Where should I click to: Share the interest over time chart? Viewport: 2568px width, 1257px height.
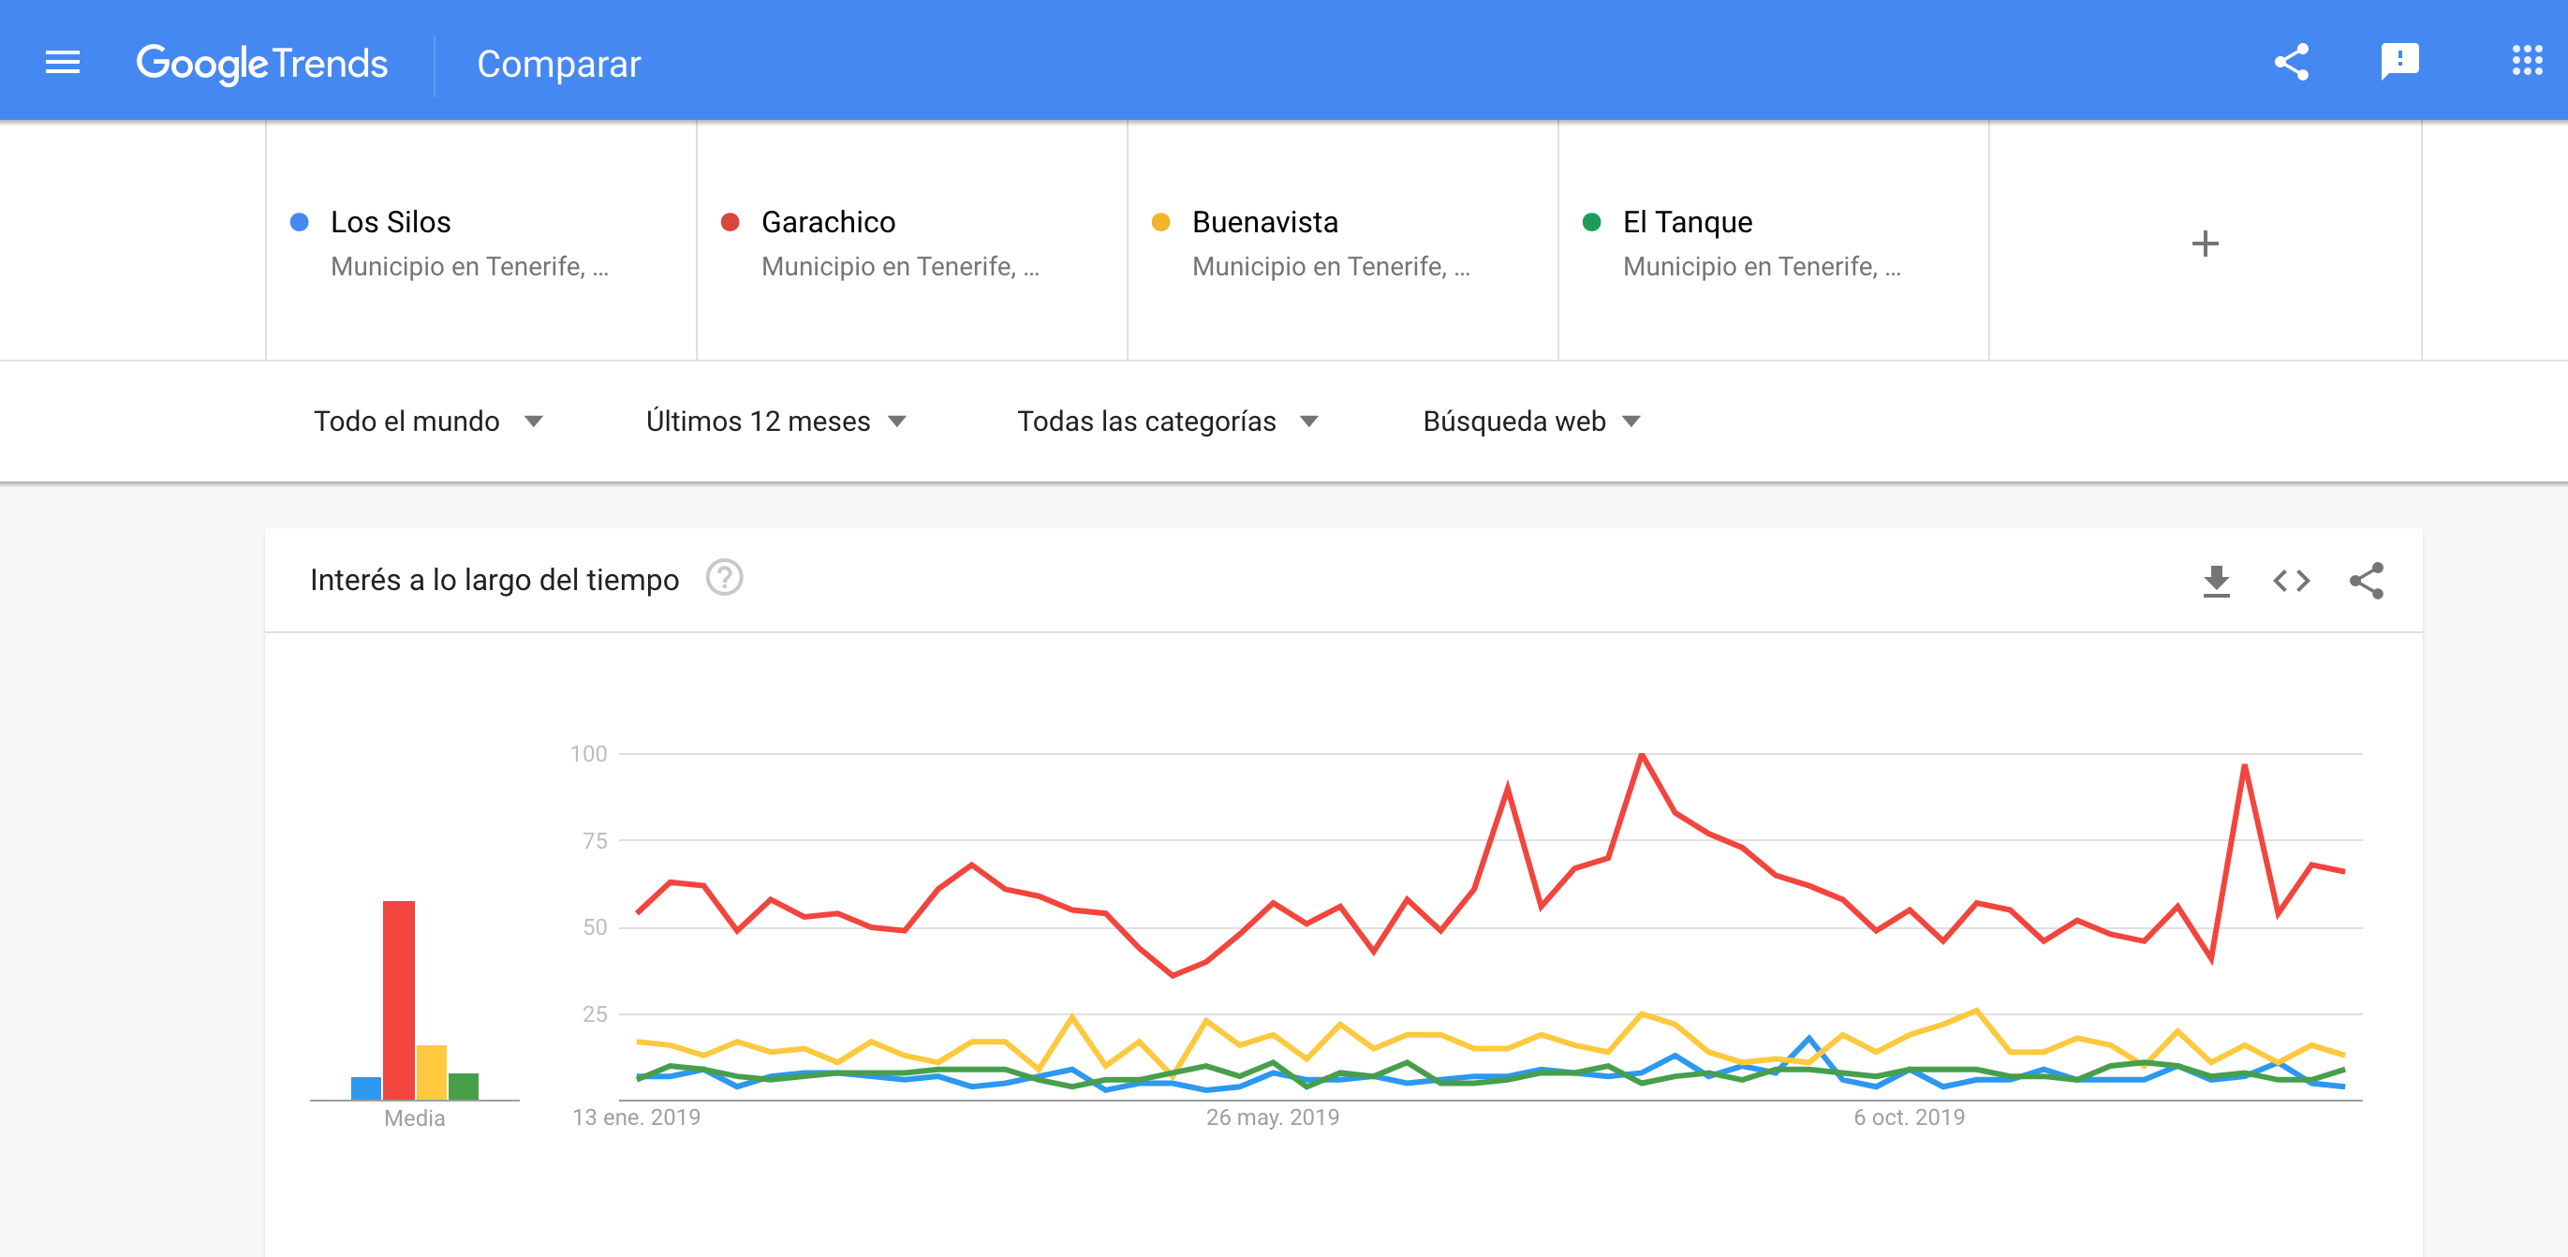click(2366, 580)
